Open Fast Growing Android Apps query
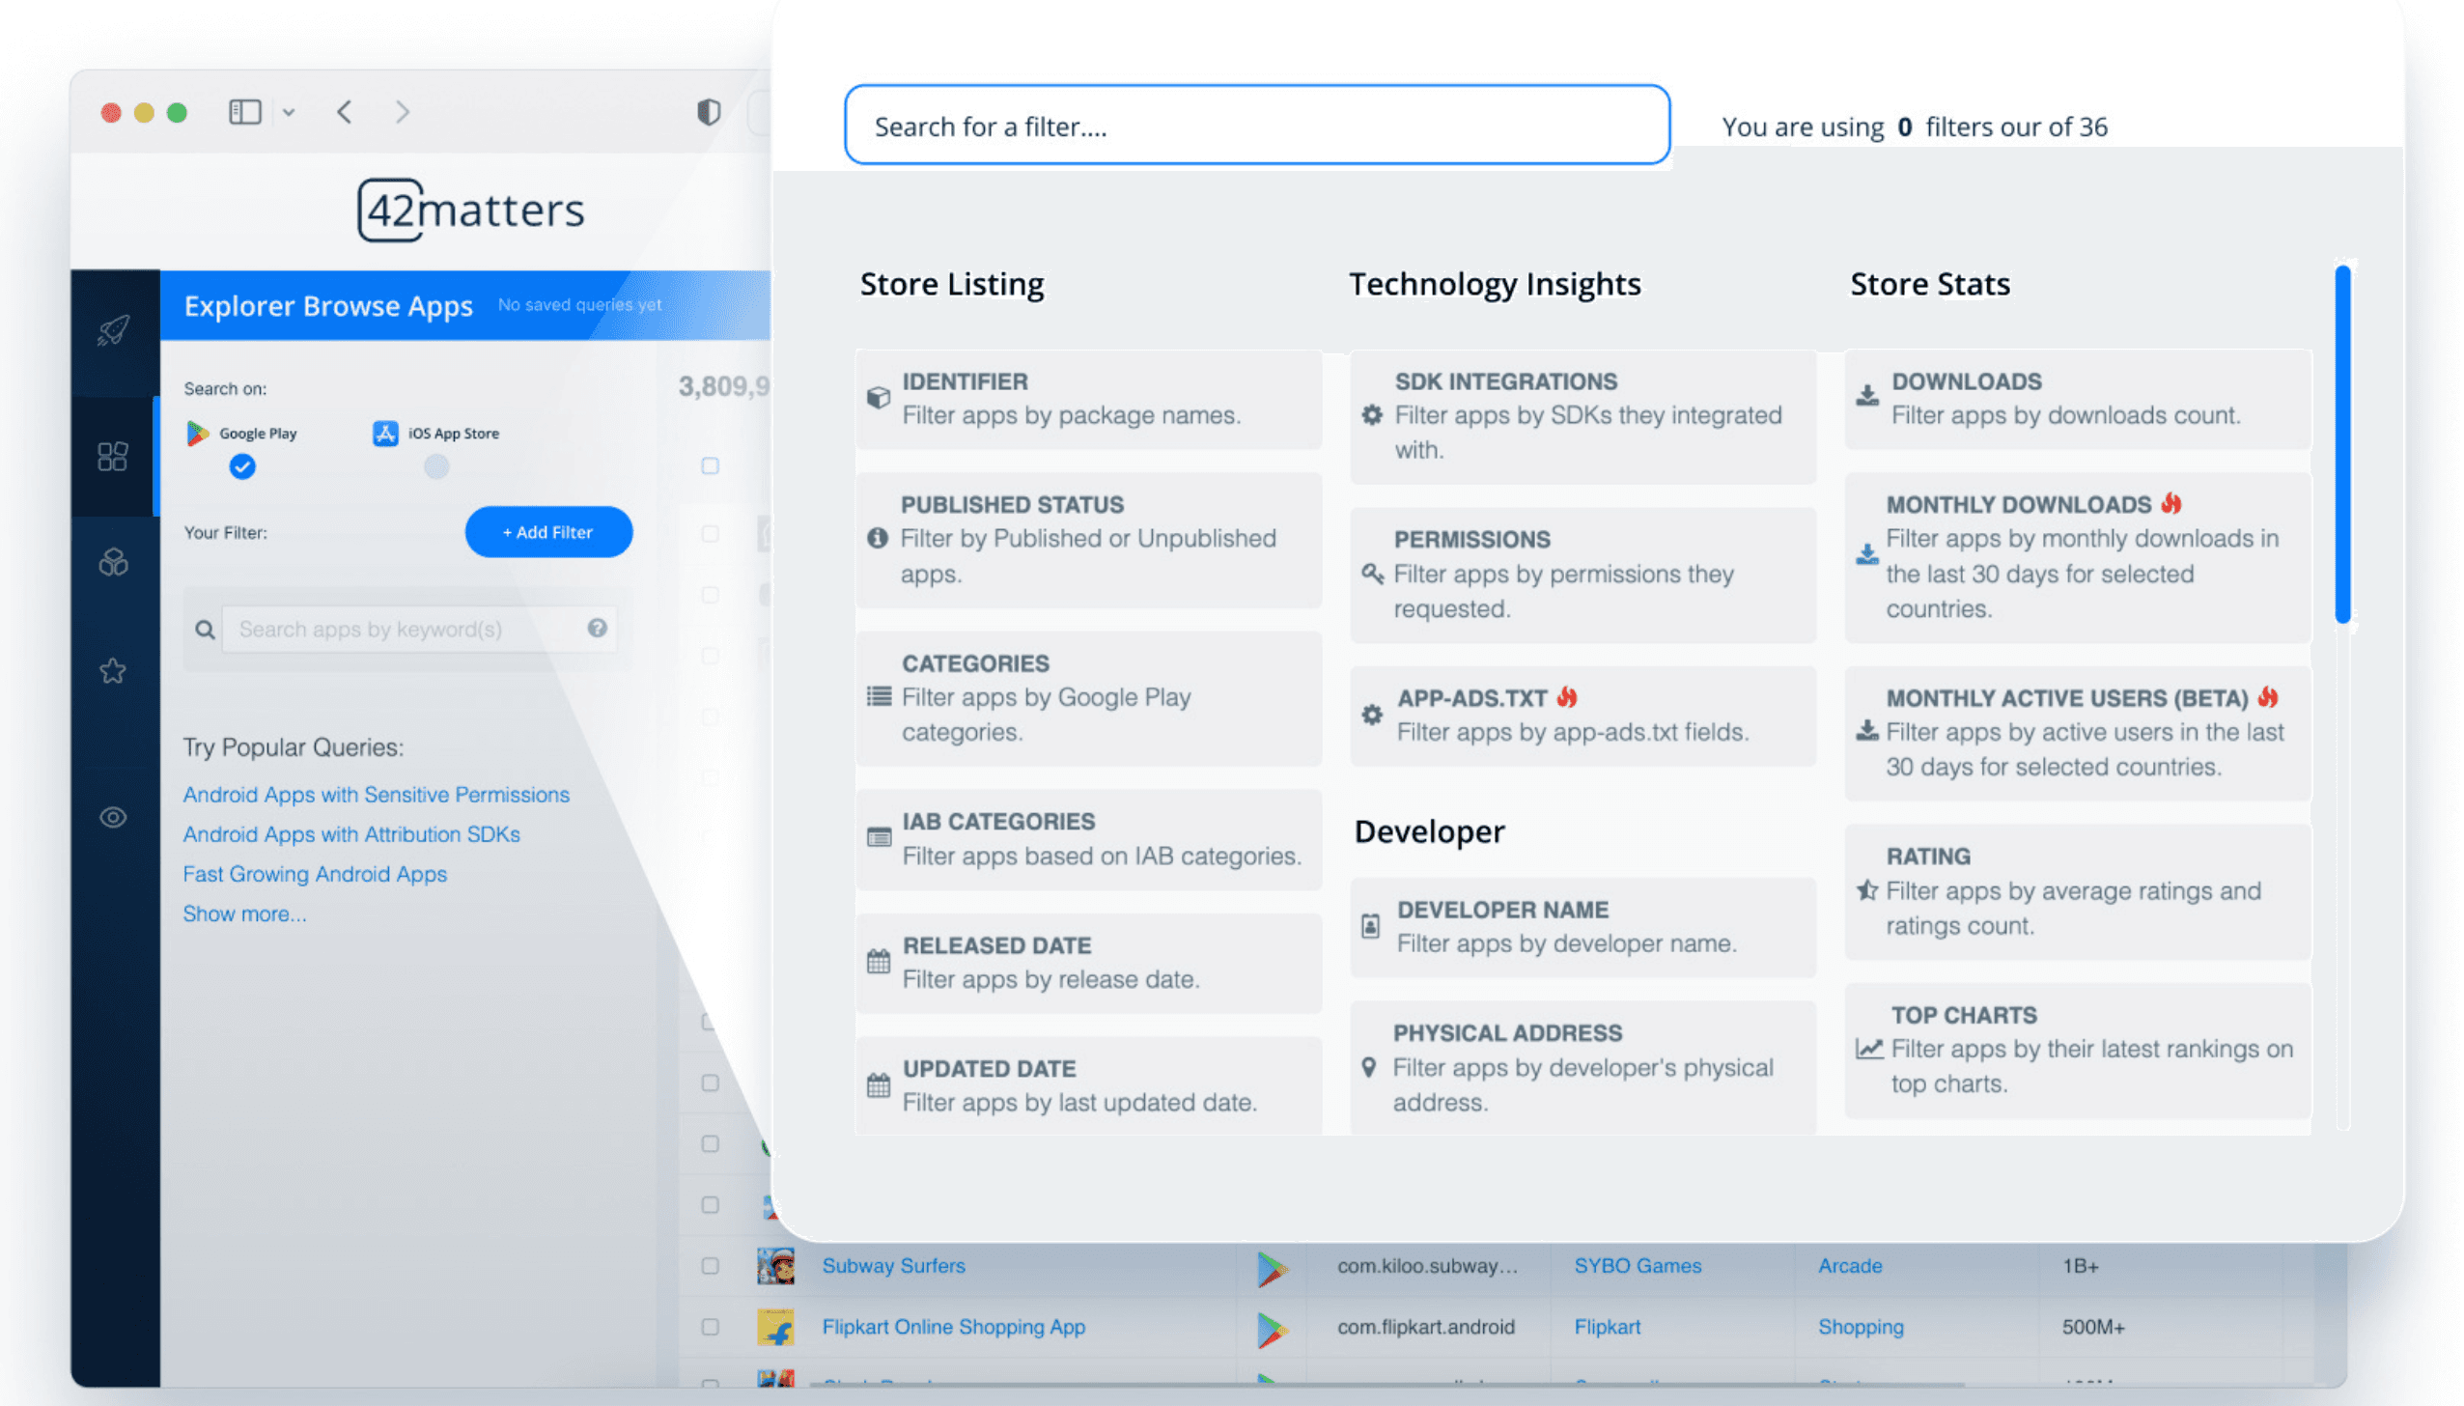Image resolution: width=2464 pixels, height=1406 pixels. tap(315, 874)
